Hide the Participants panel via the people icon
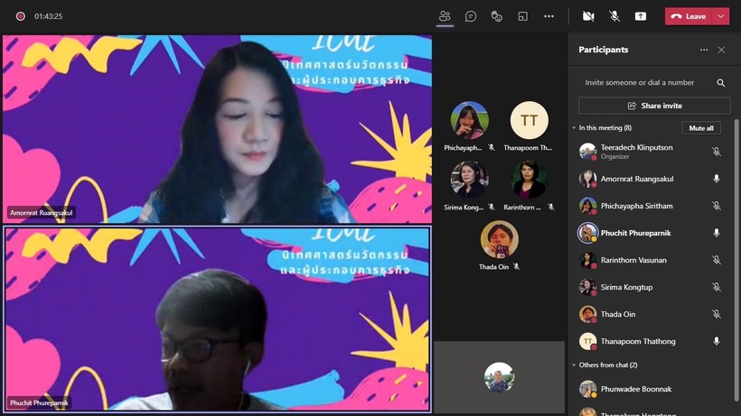The height and width of the screenshot is (416, 741). click(444, 16)
